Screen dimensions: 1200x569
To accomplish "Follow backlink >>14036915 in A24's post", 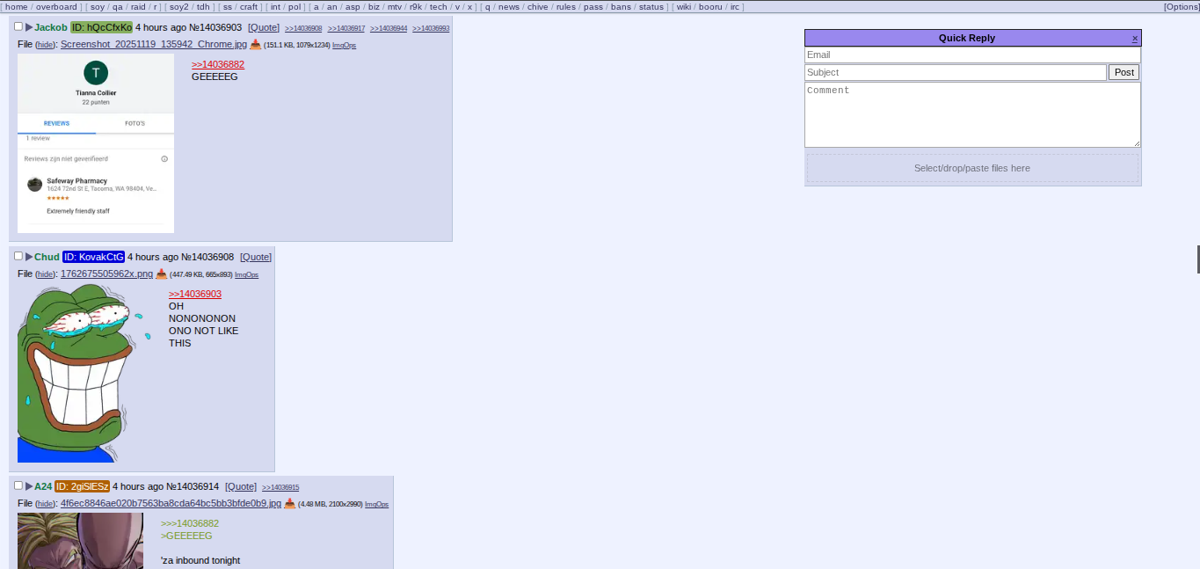I will point(280,487).
